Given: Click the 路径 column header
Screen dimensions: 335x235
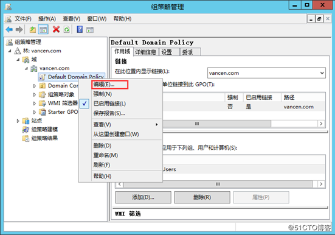Looking at the screenshot, I should click(x=303, y=97).
